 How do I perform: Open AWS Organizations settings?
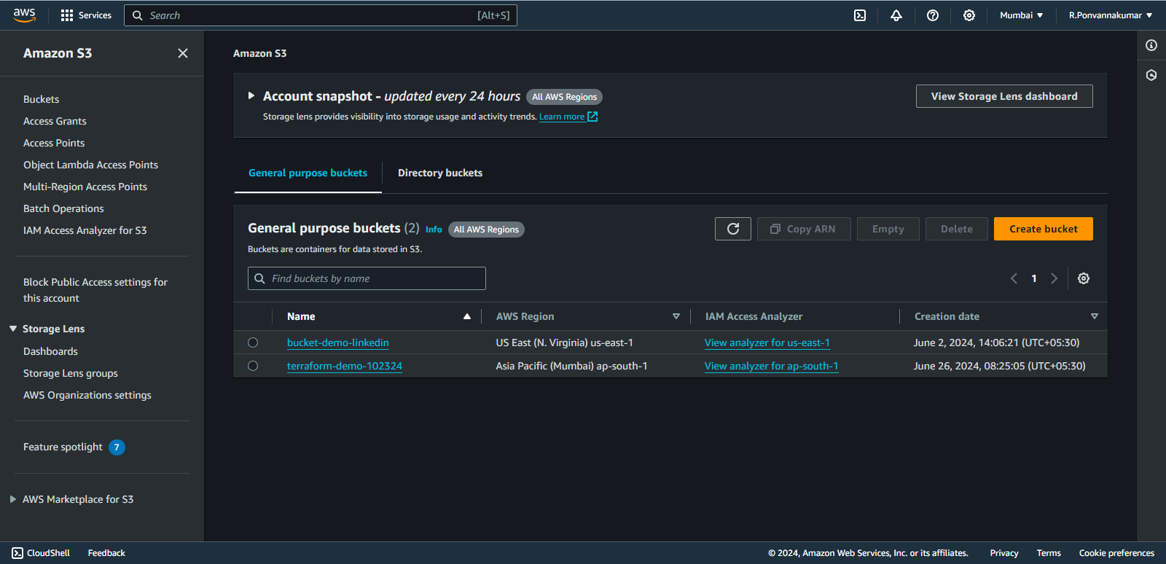coord(87,395)
